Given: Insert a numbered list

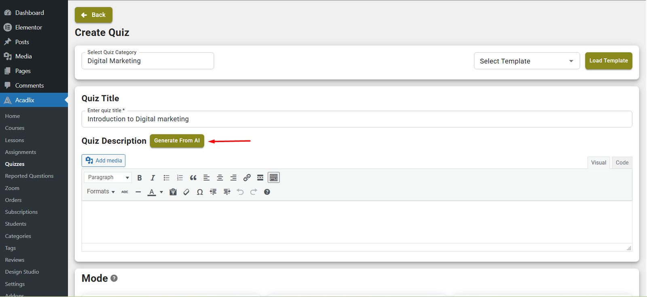Looking at the screenshot, I should click(x=180, y=178).
